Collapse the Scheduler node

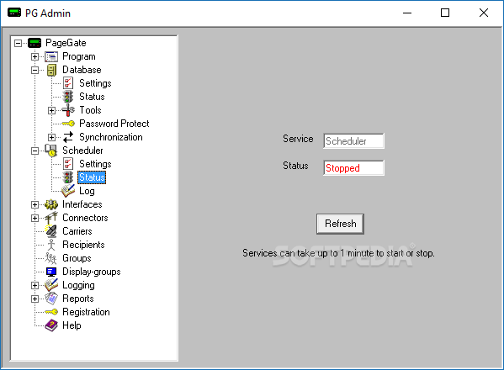click(x=34, y=151)
